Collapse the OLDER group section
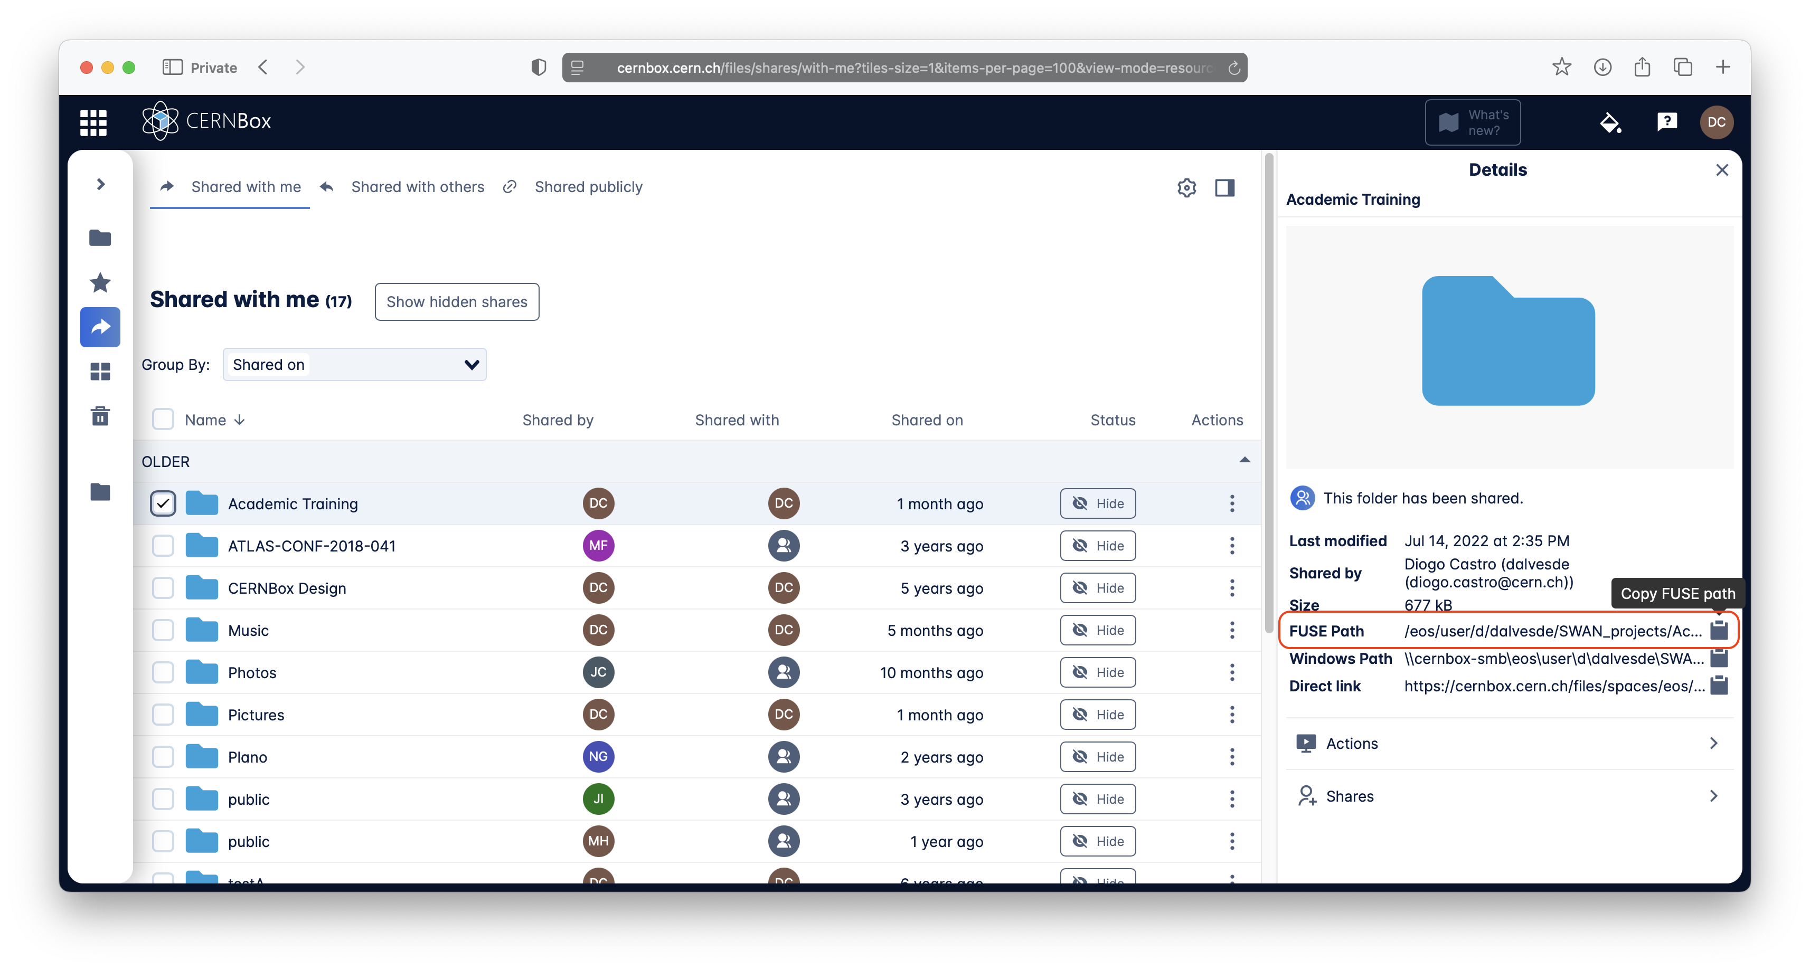1810x970 pixels. tap(1245, 460)
